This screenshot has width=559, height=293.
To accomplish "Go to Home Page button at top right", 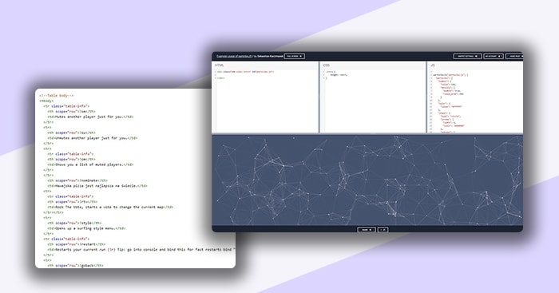I will (x=514, y=57).
